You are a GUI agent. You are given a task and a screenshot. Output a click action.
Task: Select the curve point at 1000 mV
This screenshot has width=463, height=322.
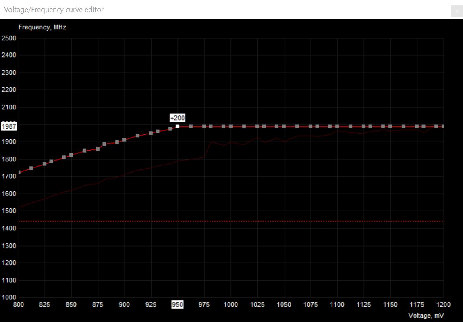click(x=230, y=126)
